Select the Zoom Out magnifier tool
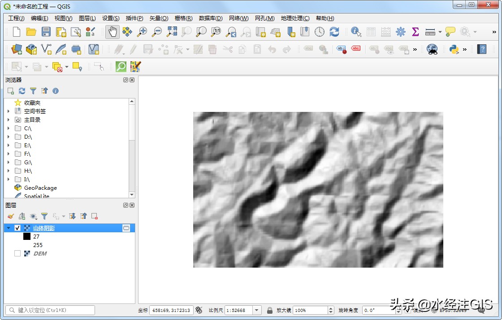Image resolution: width=502 pixels, height=320 pixels. tap(156, 32)
